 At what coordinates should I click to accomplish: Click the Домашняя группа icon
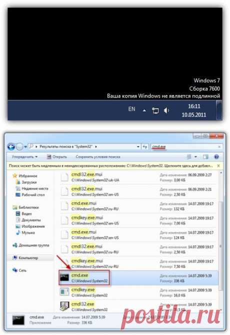point(14,245)
